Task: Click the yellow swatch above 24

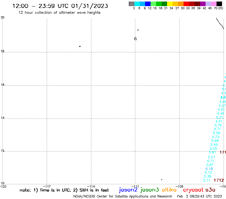Action: 170,4
